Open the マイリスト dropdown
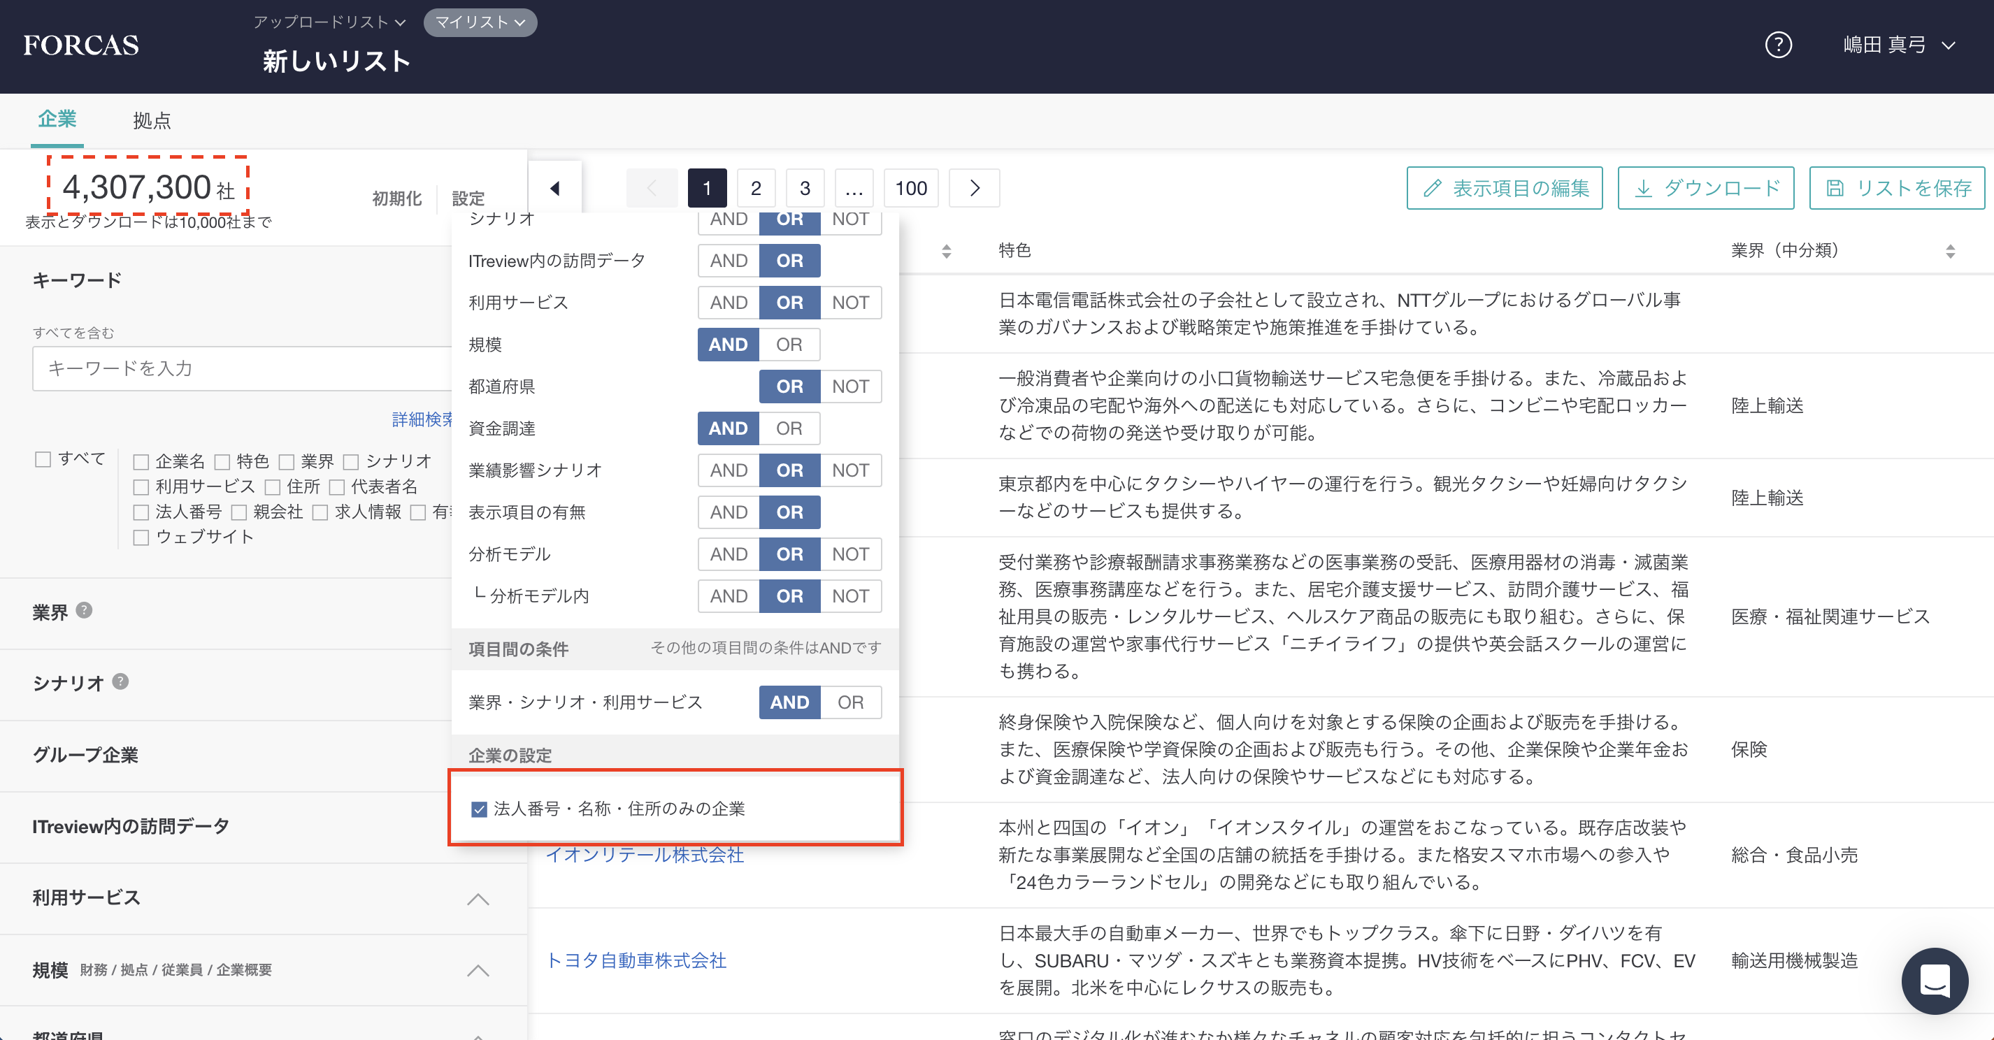1994x1040 pixels. pyautogui.click(x=480, y=22)
